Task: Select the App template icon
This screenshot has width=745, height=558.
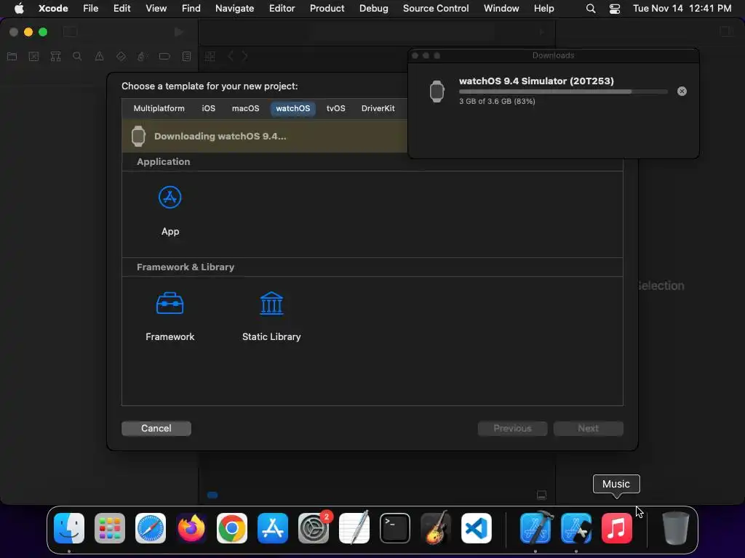Action: tap(170, 198)
